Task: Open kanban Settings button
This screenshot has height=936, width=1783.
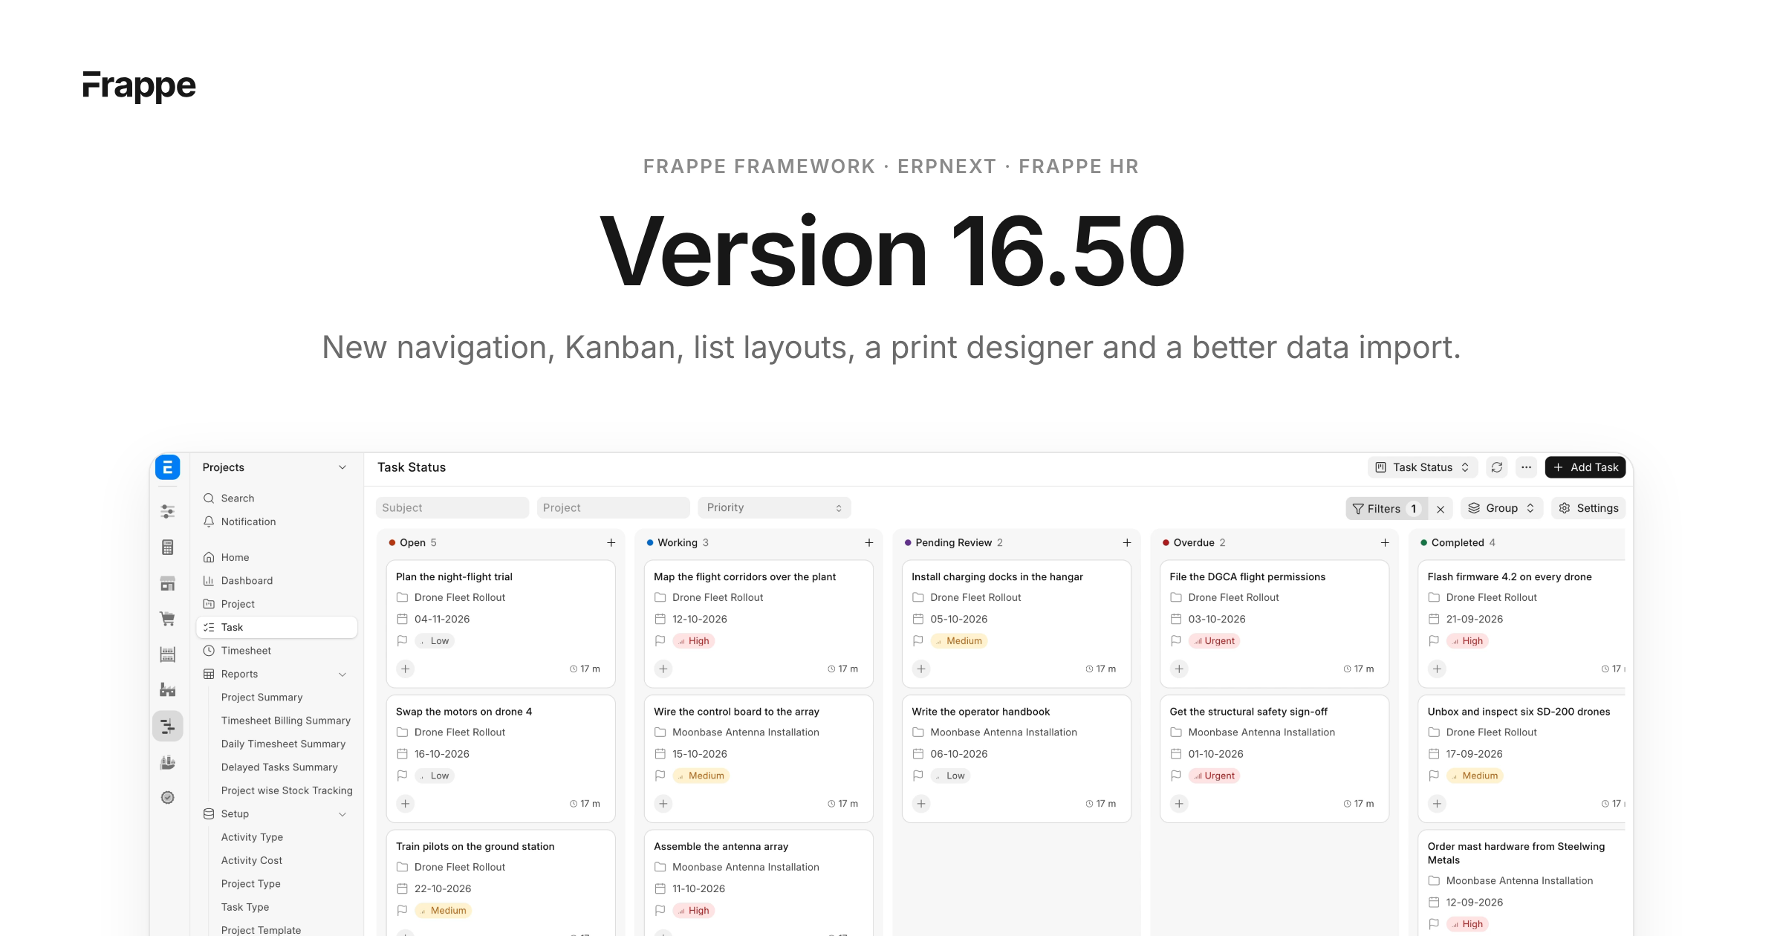Action: tap(1588, 508)
